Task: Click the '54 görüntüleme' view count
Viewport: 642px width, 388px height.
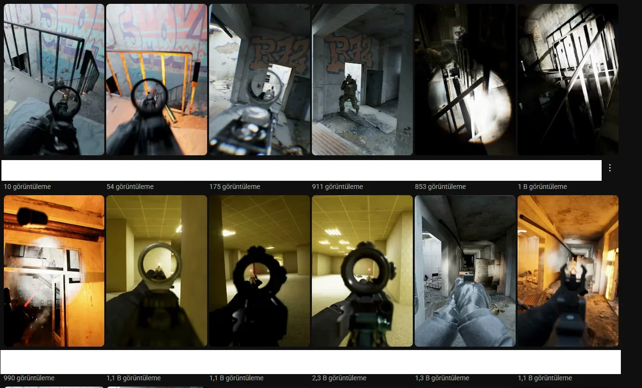Action: [x=130, y=187]
